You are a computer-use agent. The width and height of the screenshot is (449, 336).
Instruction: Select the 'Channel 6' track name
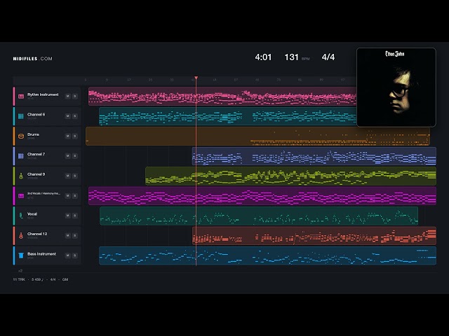(36, 114)
